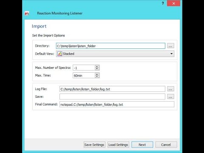Click the Mnova app icon in title bar
Viewport: 204px width, 153px height.
click(x=27, y=13)
